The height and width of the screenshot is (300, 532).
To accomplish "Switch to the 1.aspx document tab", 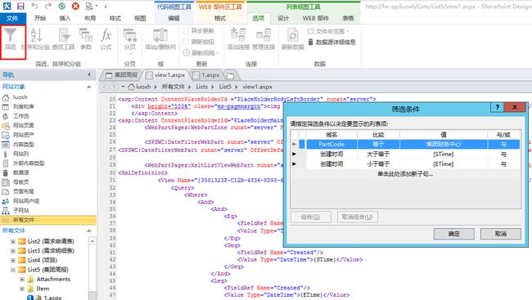I will (206, 75).
